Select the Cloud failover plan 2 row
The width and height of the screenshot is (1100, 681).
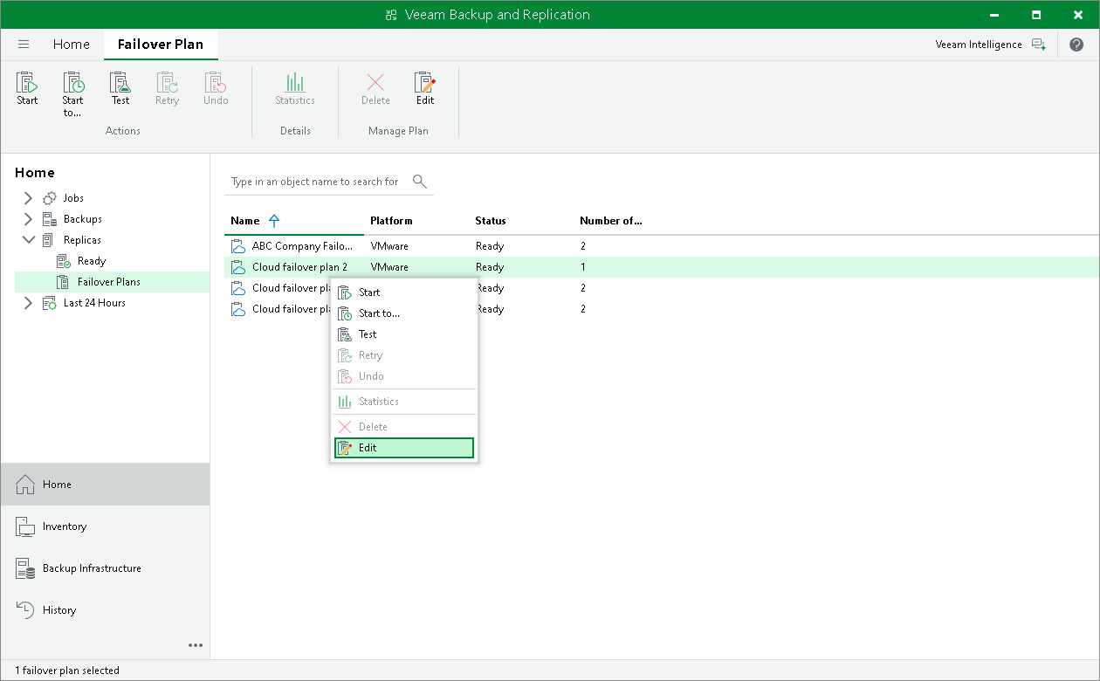coord(662,267)
